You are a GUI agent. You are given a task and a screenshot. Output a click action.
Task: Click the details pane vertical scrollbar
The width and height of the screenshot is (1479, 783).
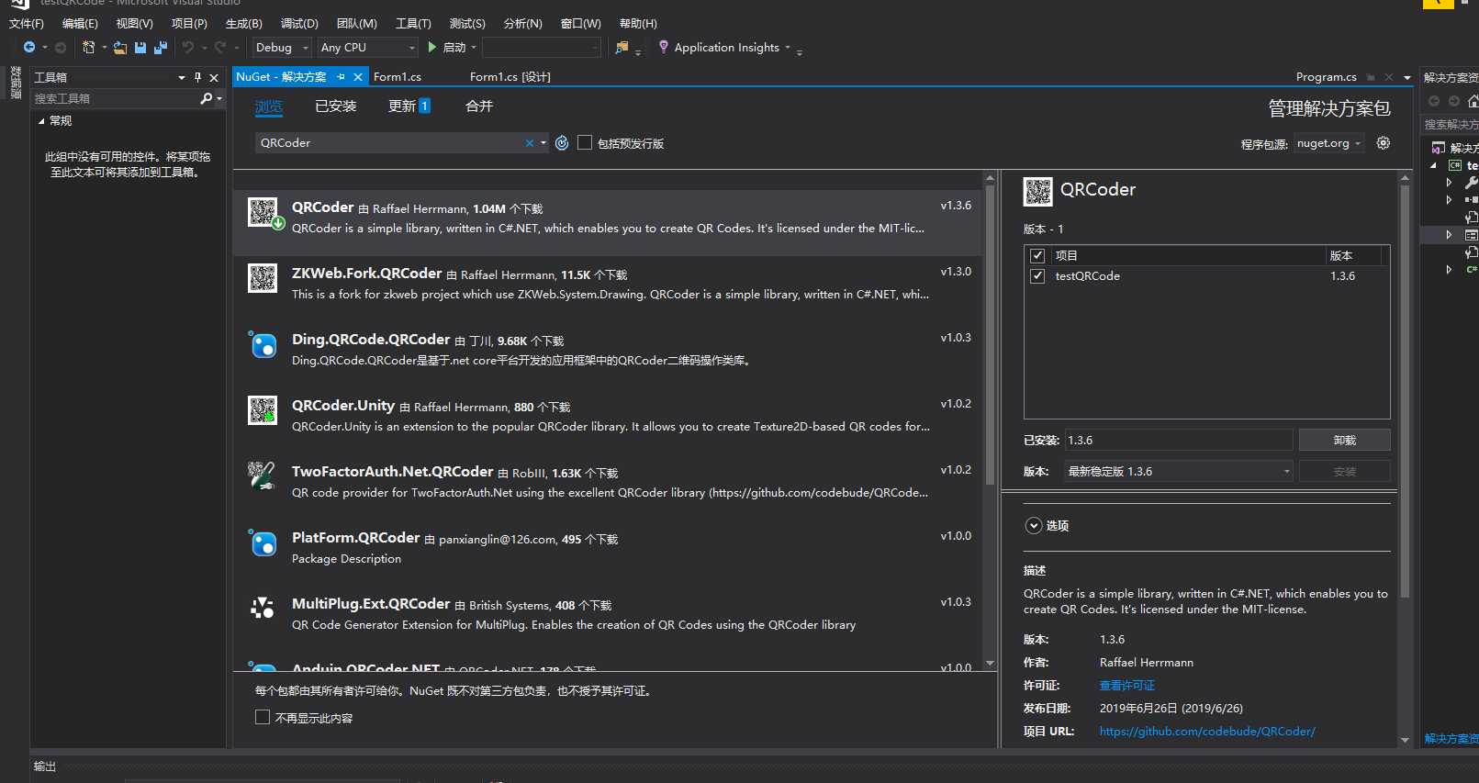(1405, 390)
